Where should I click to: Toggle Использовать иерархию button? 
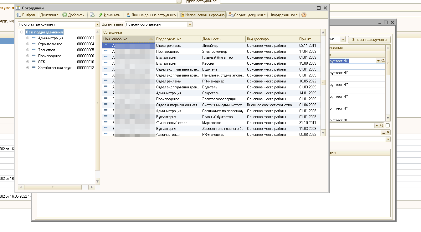click(x=202, y=15)
